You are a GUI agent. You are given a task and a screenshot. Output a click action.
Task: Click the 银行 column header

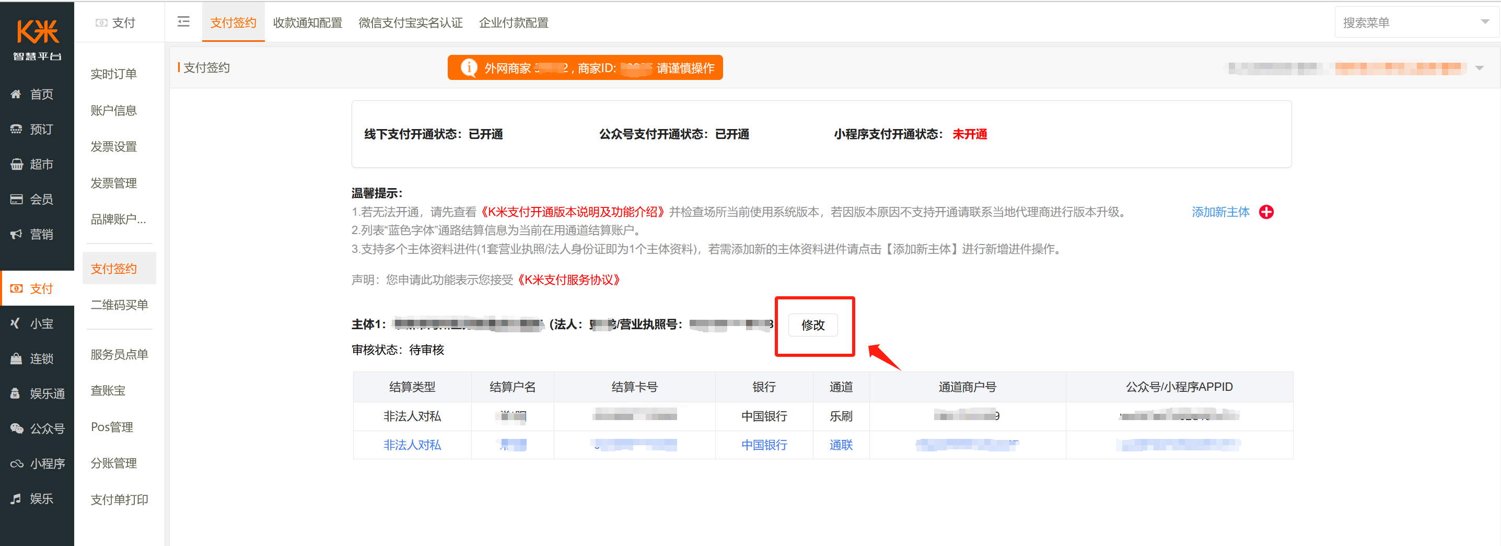pyautogui.click(x=764, y=387)
